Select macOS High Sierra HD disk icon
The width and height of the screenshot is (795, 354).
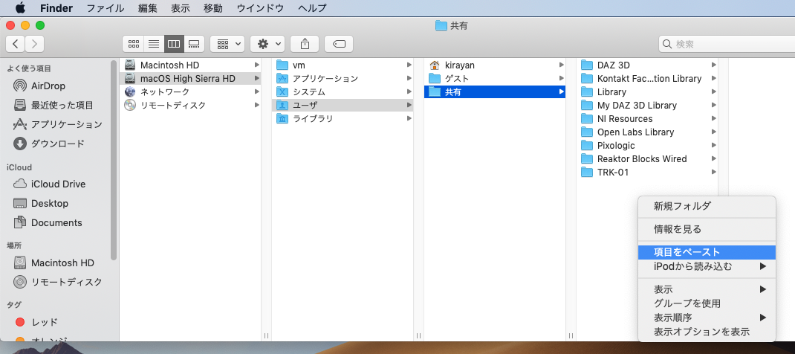[131, 79]
